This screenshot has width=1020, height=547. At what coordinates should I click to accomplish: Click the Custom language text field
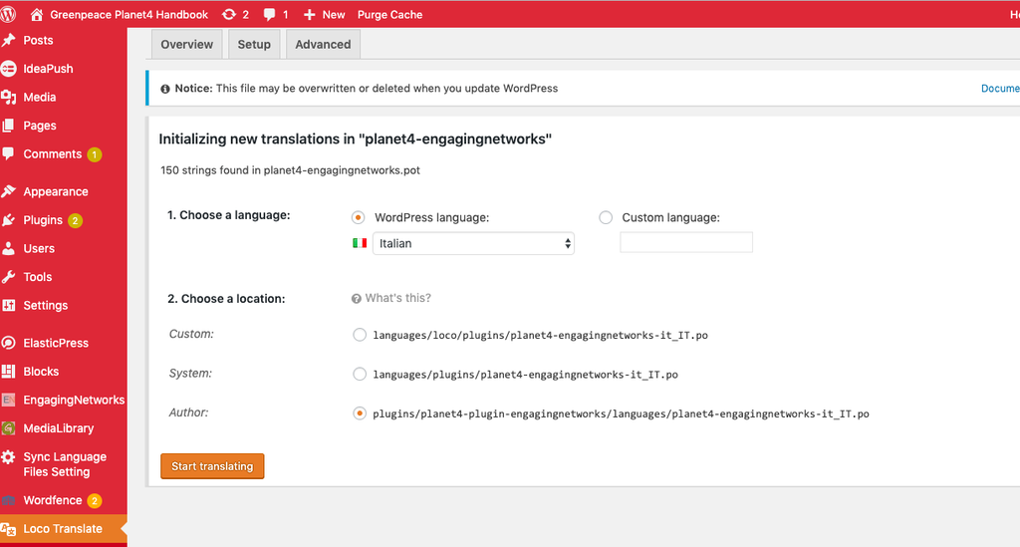[x=686, y=242]
